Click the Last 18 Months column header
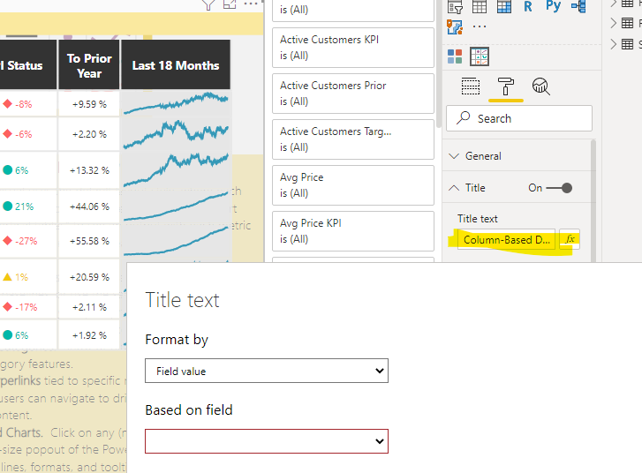The height and width of the screenshot is (473, 642). [x=176, y=64]
